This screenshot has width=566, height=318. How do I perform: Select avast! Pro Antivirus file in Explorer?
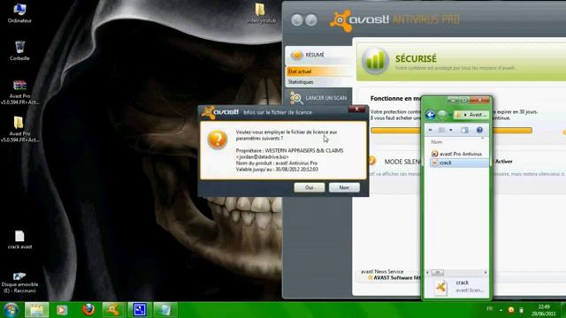456,154
